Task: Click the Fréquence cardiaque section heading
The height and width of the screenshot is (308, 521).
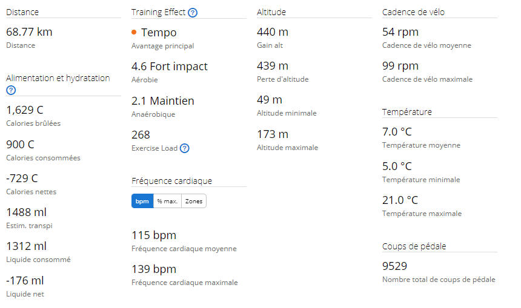Action: pyautogui.click(x=171, y=181)
